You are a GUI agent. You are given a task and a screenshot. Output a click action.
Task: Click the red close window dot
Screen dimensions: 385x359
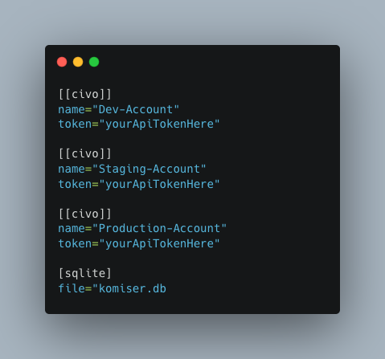click(x=62, y=62)
